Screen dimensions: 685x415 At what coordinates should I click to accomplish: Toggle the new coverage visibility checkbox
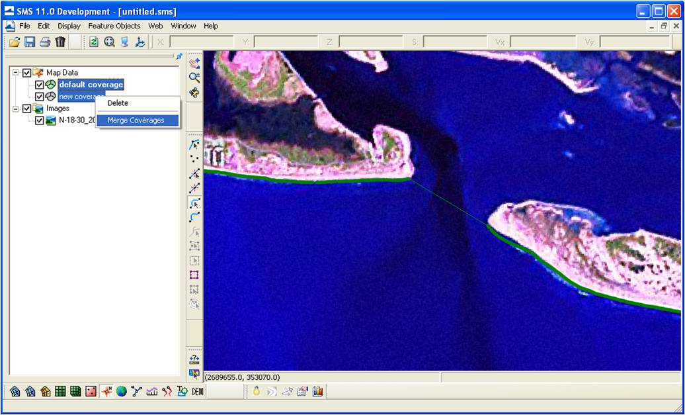pyautogui.click(x=39, y=96)
